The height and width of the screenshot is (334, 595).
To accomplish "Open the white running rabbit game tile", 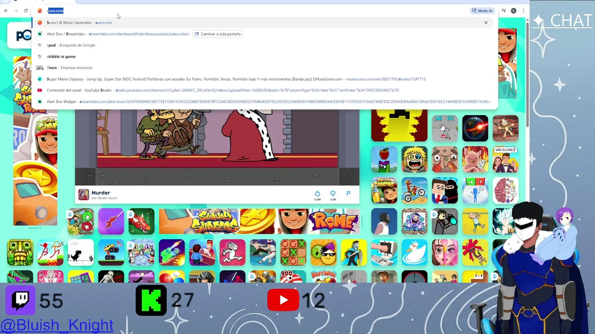I will [232, 252].
